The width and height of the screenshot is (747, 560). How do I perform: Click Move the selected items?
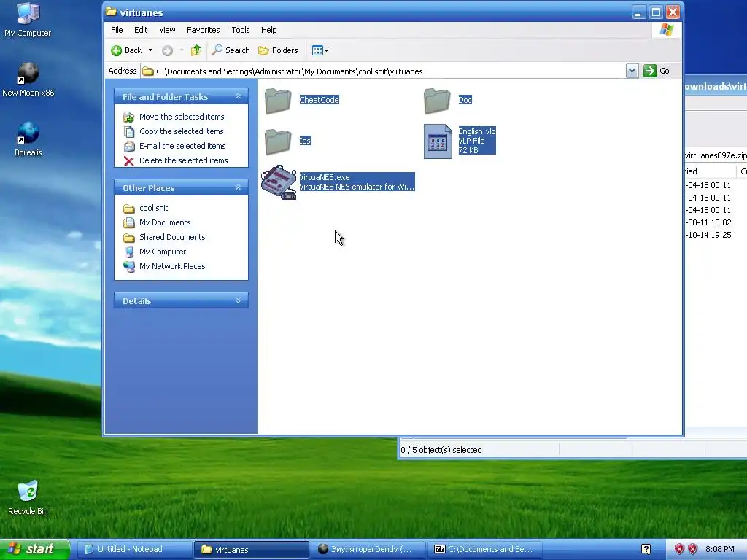click(x=182, y=117)
